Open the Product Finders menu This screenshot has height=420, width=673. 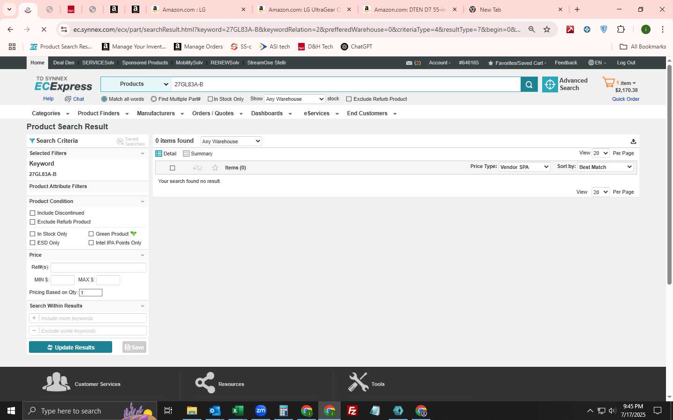point(103,113)
